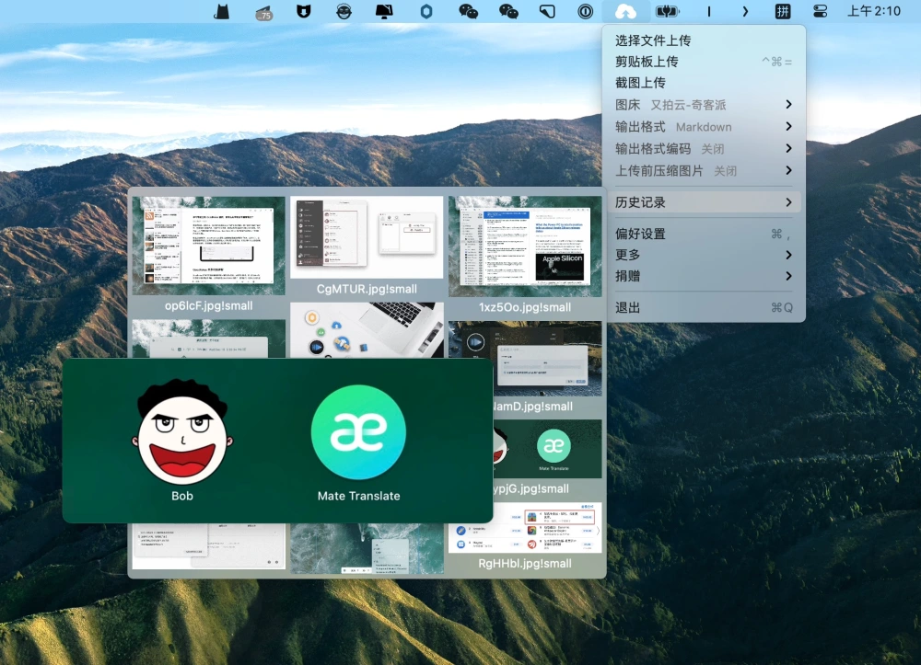921x665 pixels.
Task: Open the op6lcF.jpg!small history thumbnail
Action: point(208,254)
